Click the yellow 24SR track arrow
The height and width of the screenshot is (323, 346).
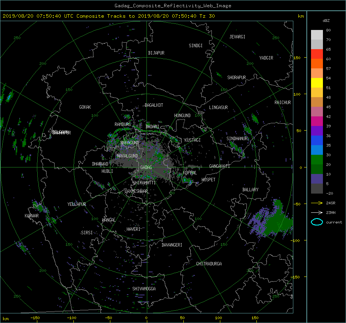pos(317,203)
